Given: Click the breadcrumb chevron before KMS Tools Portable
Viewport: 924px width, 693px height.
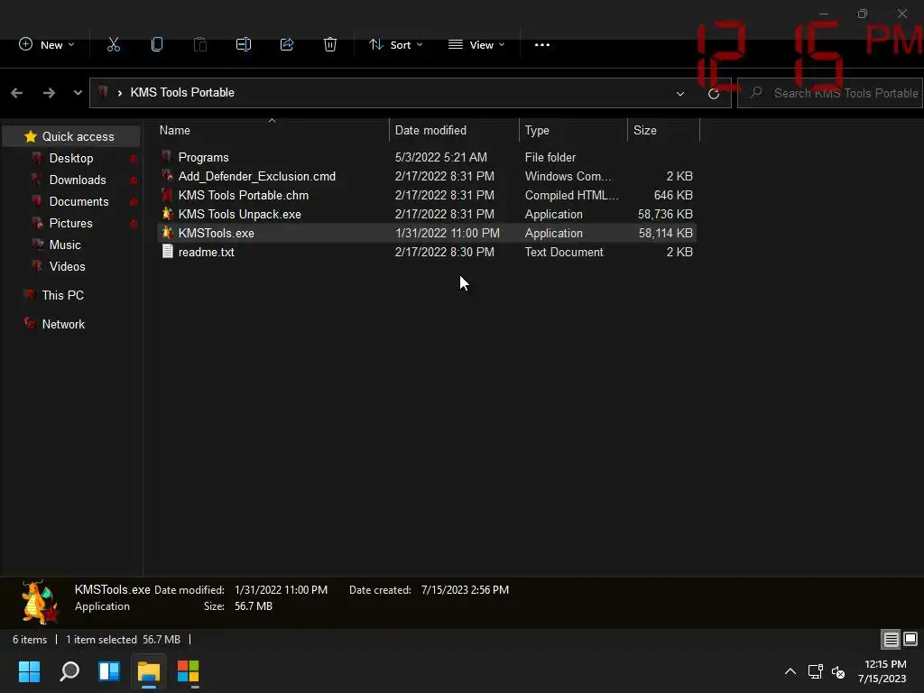Looking at the screenshot, I should pos(120,93).
